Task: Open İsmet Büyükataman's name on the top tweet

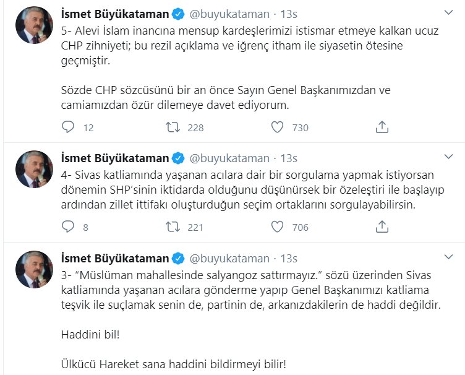Action: [x=116, y=12]
